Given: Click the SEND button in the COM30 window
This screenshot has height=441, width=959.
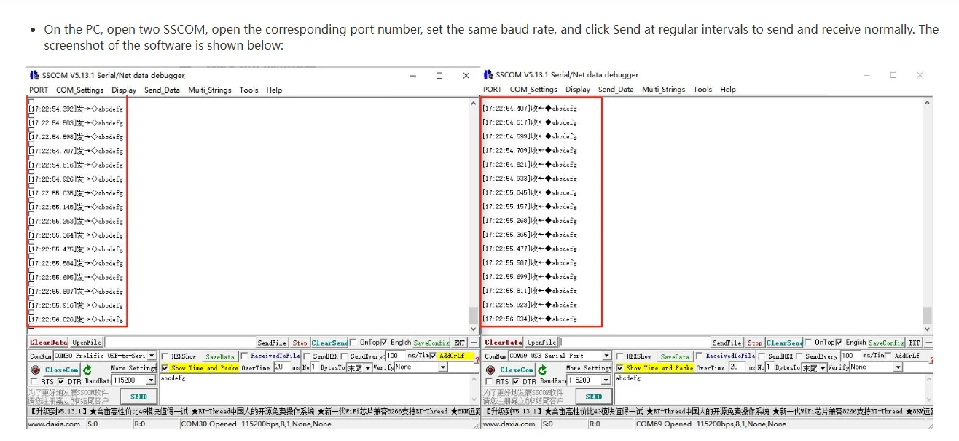Looking at the screenshot, I should [138, 397].
